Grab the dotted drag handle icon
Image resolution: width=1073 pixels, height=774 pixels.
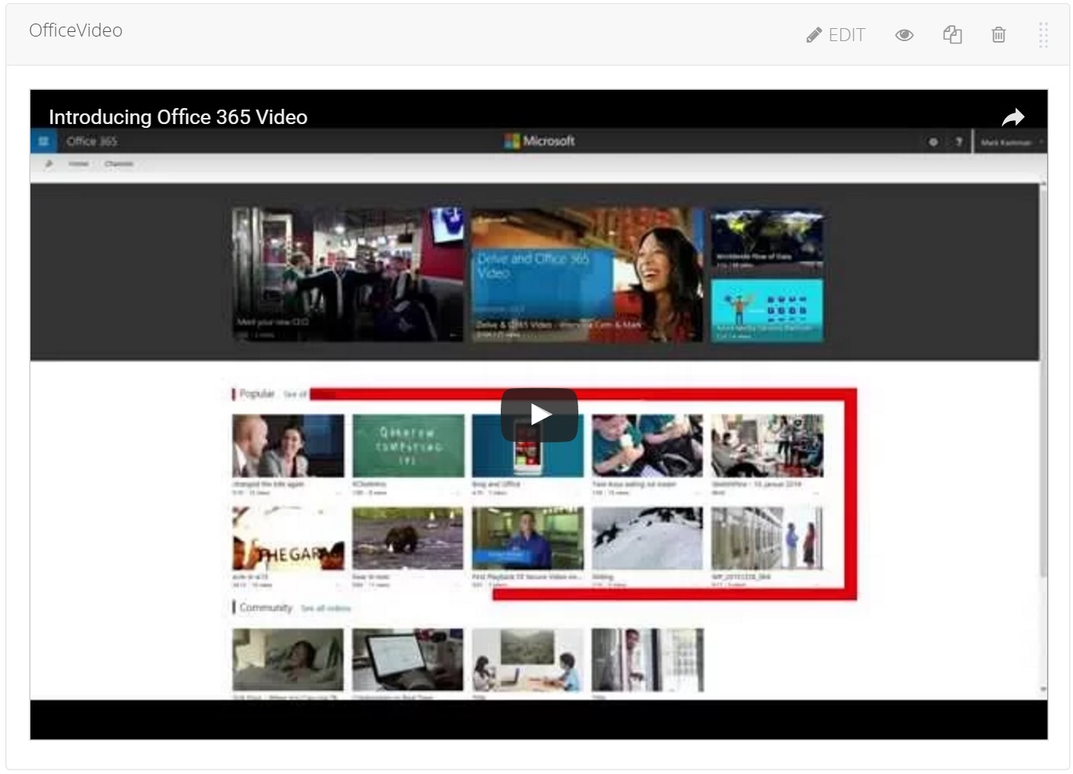[1043, 35]
